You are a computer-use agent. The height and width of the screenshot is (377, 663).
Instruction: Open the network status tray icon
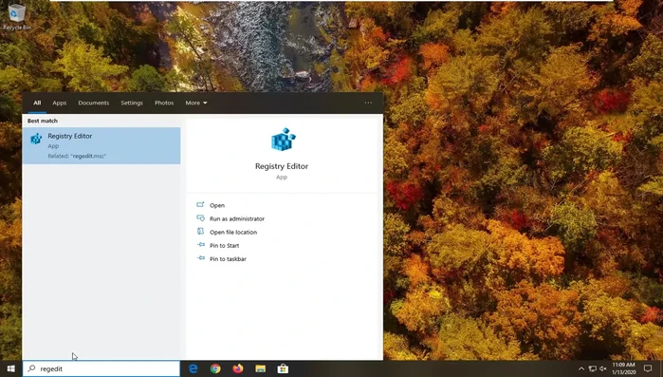pos(593,368)
